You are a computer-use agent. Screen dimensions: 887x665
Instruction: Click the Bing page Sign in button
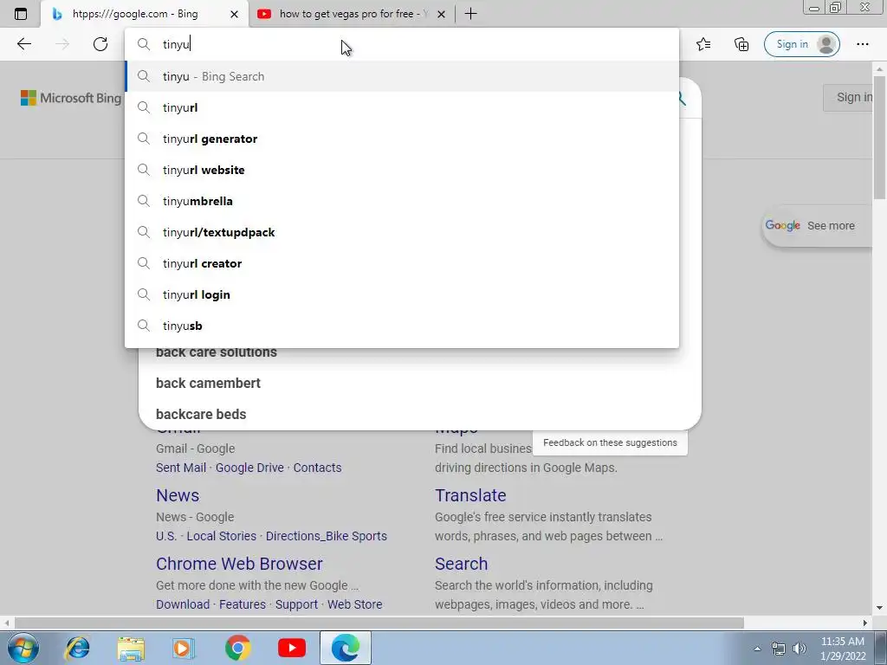(847, 97)
